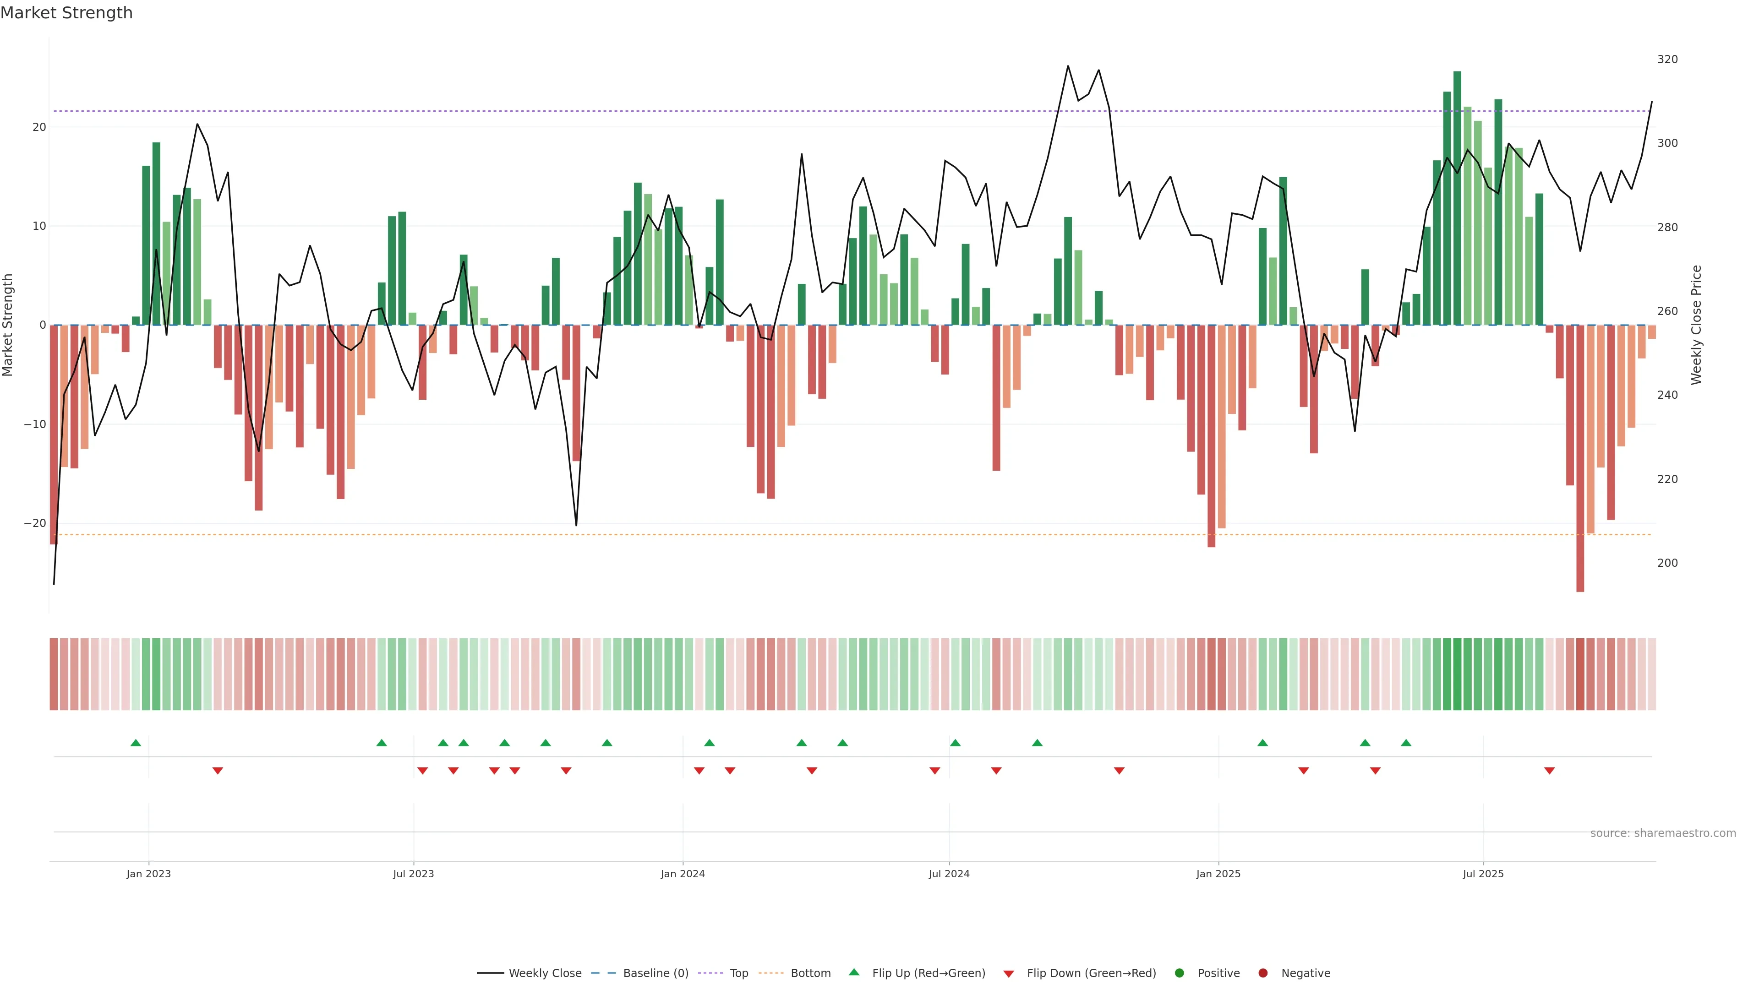This screenshot has width=1759, height=989.
Task: Click the Market Strength chart title
Action: (66, 13)
